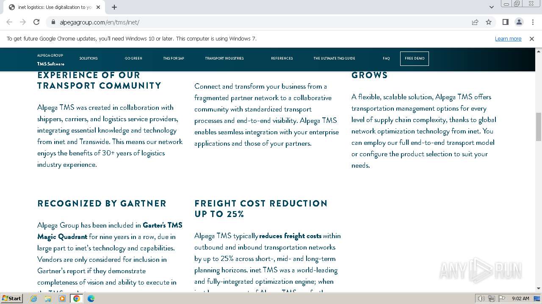Screen dimensions: 542x304
Task: Bookmark this tab star icon
Action: [x=489, y=22]
